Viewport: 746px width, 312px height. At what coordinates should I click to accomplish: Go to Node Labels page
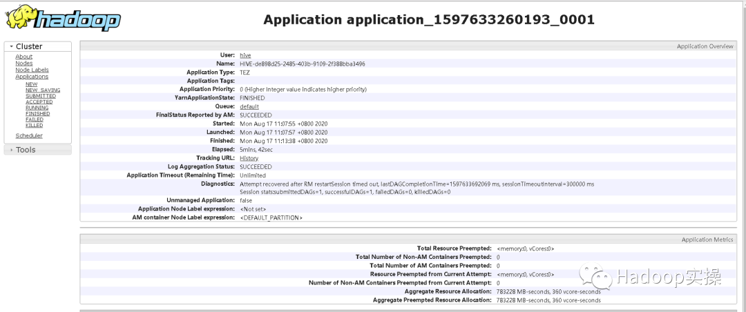point(32,70)
